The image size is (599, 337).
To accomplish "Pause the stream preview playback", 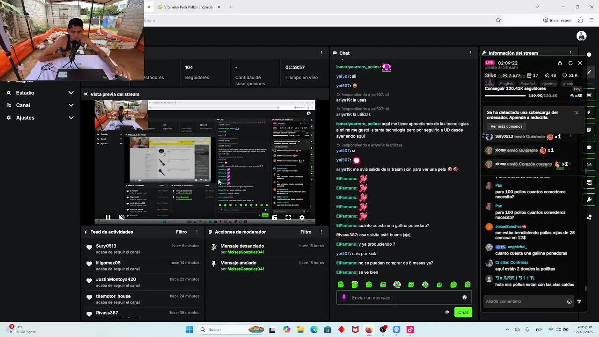I will click(108, 217).
